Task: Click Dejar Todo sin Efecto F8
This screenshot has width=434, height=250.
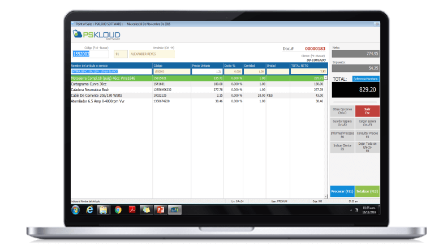Action: [x=367, y=147]
